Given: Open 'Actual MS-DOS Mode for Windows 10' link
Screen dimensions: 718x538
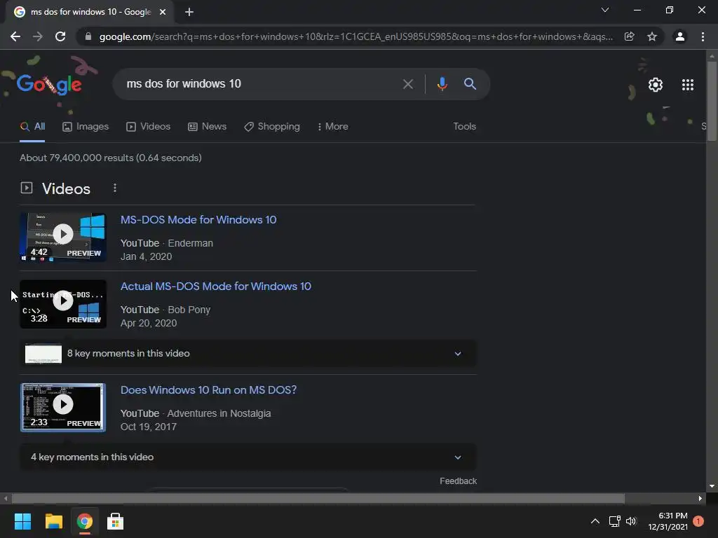Looking at the screenshot, I should 216,287.
